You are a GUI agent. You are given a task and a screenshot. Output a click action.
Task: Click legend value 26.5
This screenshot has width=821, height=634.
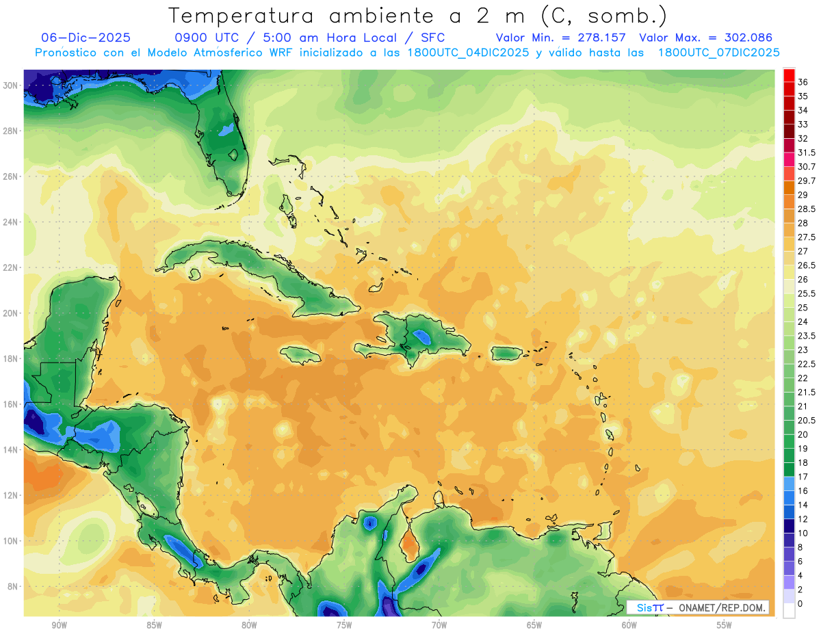click(807, 265)
